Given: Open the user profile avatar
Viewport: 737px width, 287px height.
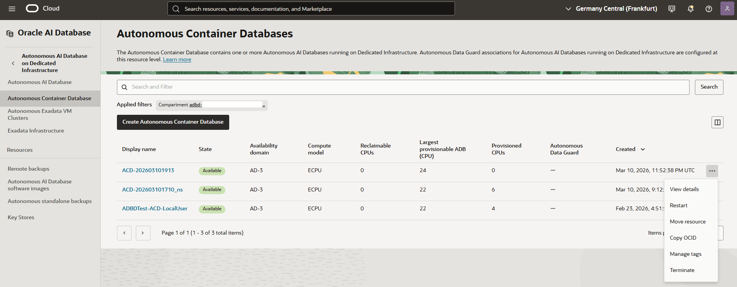Looking at the screenshot, I should coord(727,8).
